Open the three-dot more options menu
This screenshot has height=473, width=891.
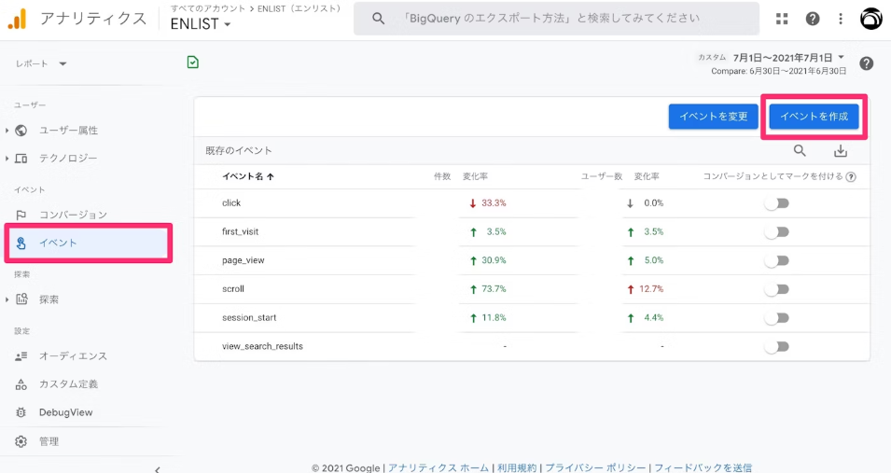[x=841, y=19]
